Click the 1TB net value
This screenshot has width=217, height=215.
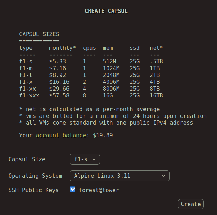coord(155,68)
